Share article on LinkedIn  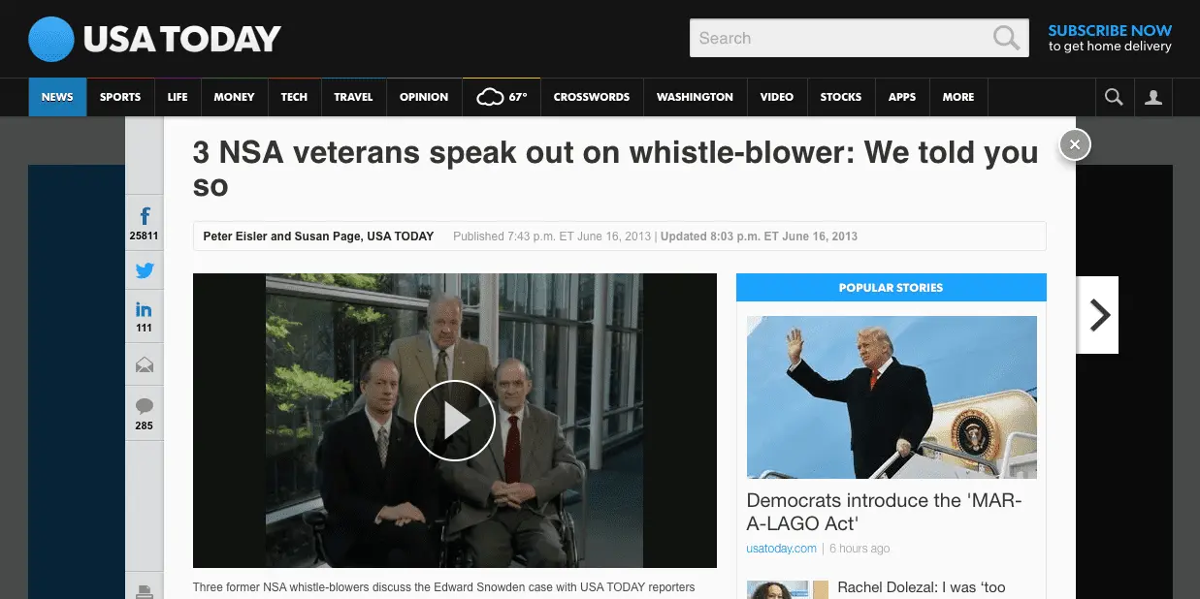point(145,310)
